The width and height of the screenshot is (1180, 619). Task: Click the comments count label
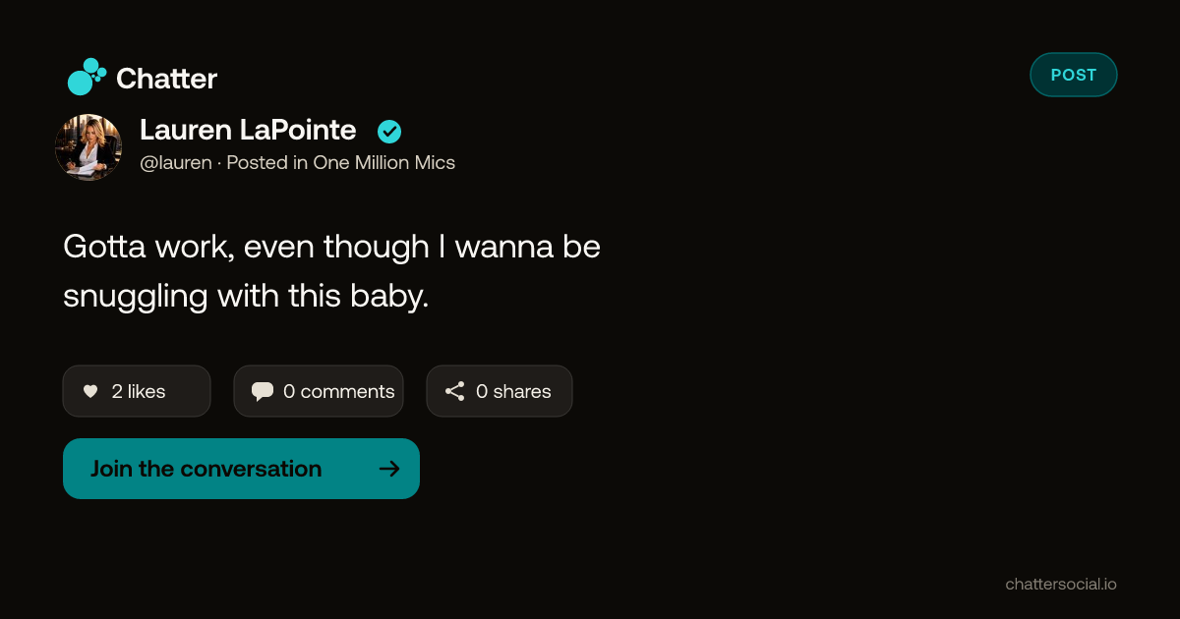click(x=339, y=391)
